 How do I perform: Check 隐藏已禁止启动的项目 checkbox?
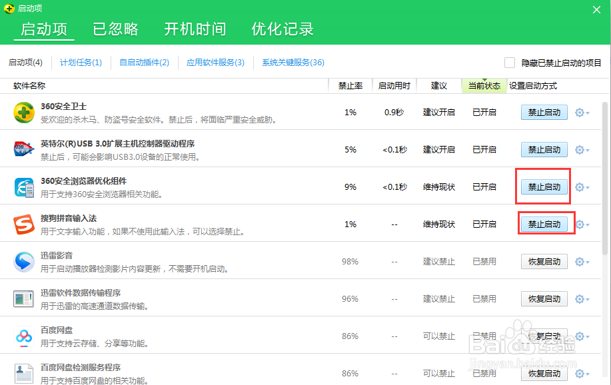coord(510,63)
